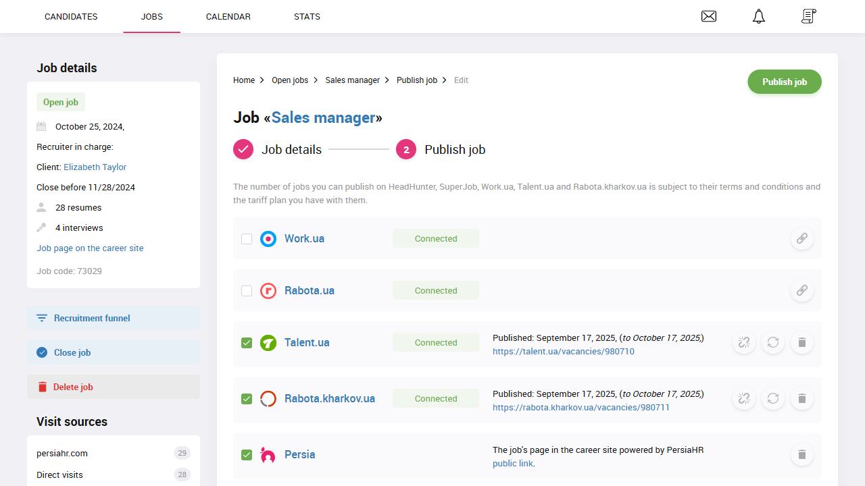Select the persiahr.com visit source entry
Image resolution: width=865 pixels, height=486 pixels.
pyautogui.click(x=63, y=453)
